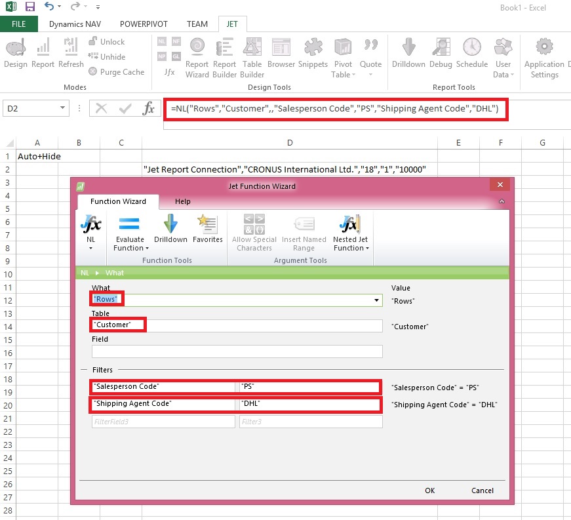Click the empty Field input box

(237, 351)
